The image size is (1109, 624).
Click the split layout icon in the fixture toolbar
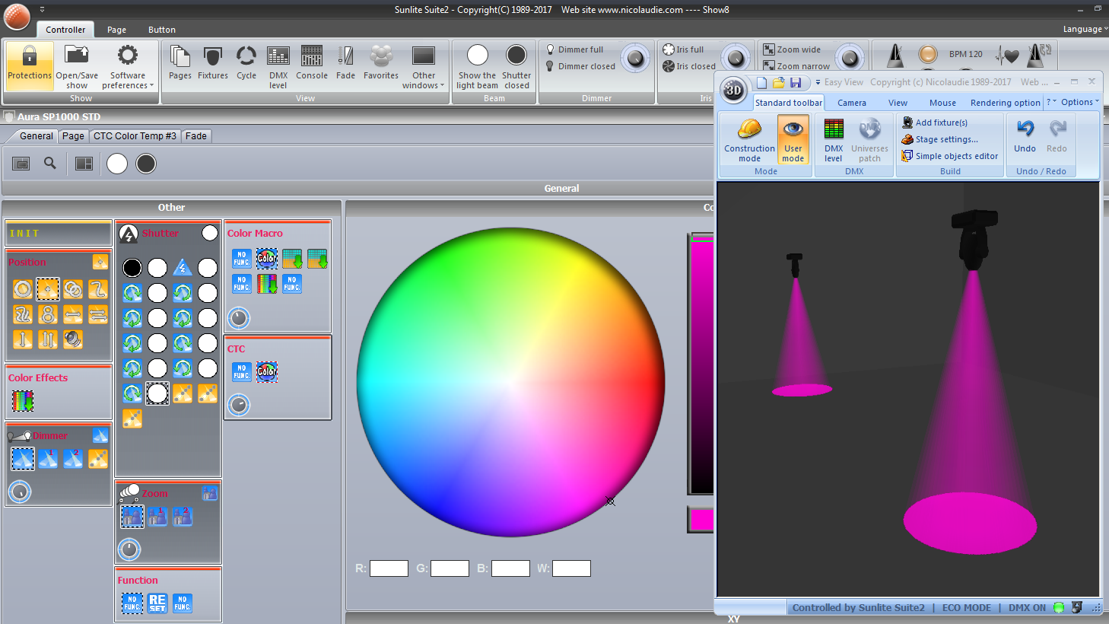(x=84, y=164)
